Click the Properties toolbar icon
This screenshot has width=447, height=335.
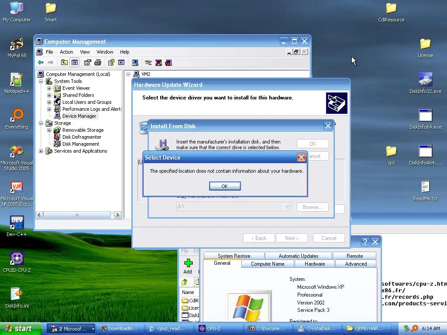click(x=87, y=62)
